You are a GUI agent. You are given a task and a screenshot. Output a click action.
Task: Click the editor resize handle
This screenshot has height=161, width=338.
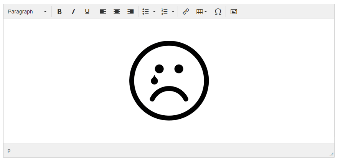click(x=331, y=154)
